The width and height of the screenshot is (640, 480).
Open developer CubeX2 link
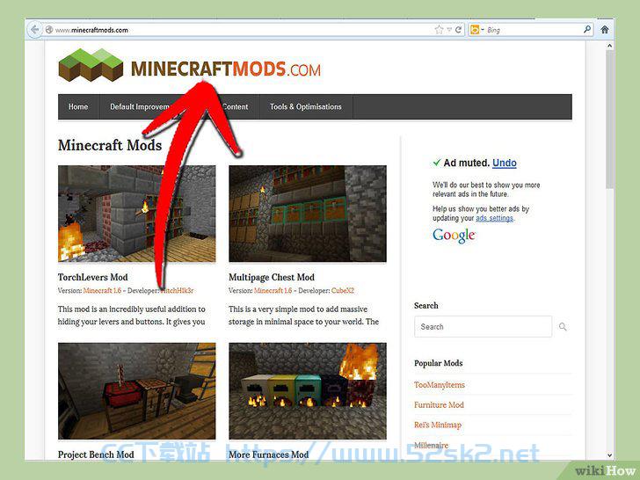(x=343, y=291)
